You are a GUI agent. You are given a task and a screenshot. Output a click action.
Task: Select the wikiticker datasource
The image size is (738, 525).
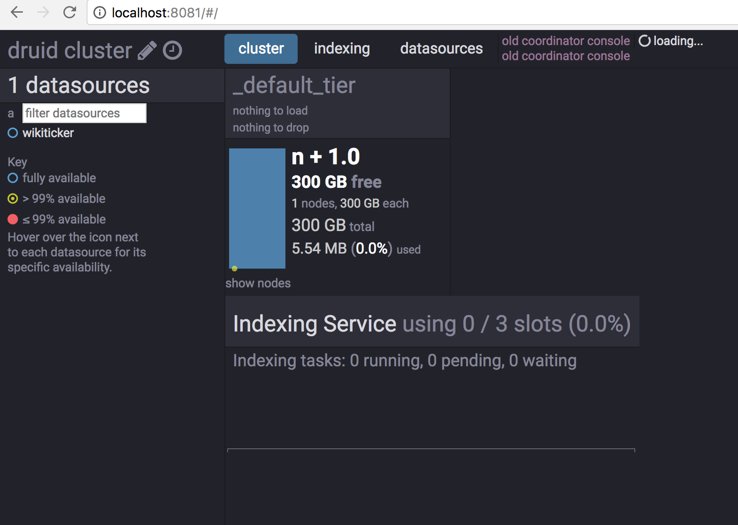(x=48, y=133)
